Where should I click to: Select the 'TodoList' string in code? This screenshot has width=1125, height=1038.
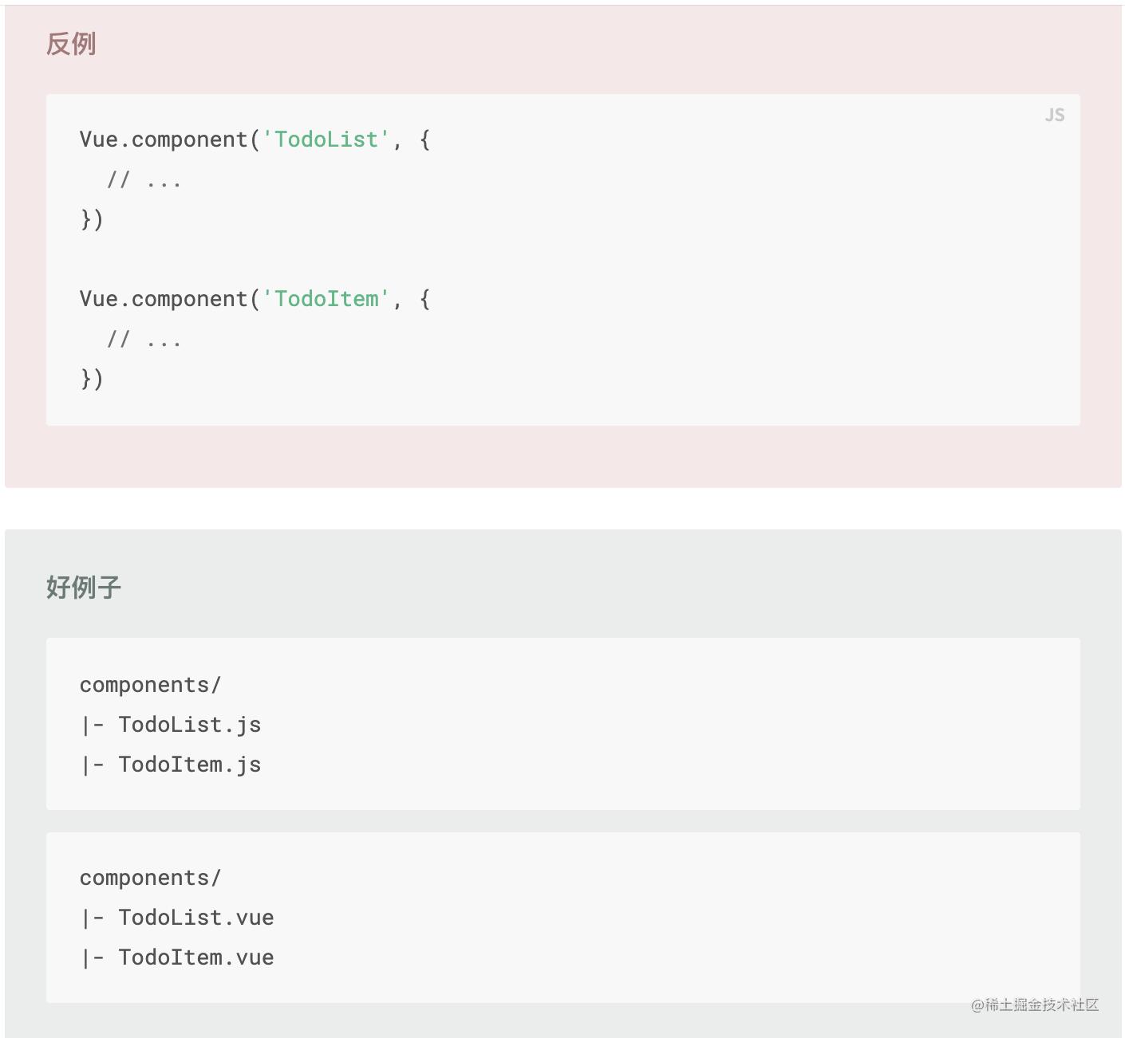pos(326,140)
